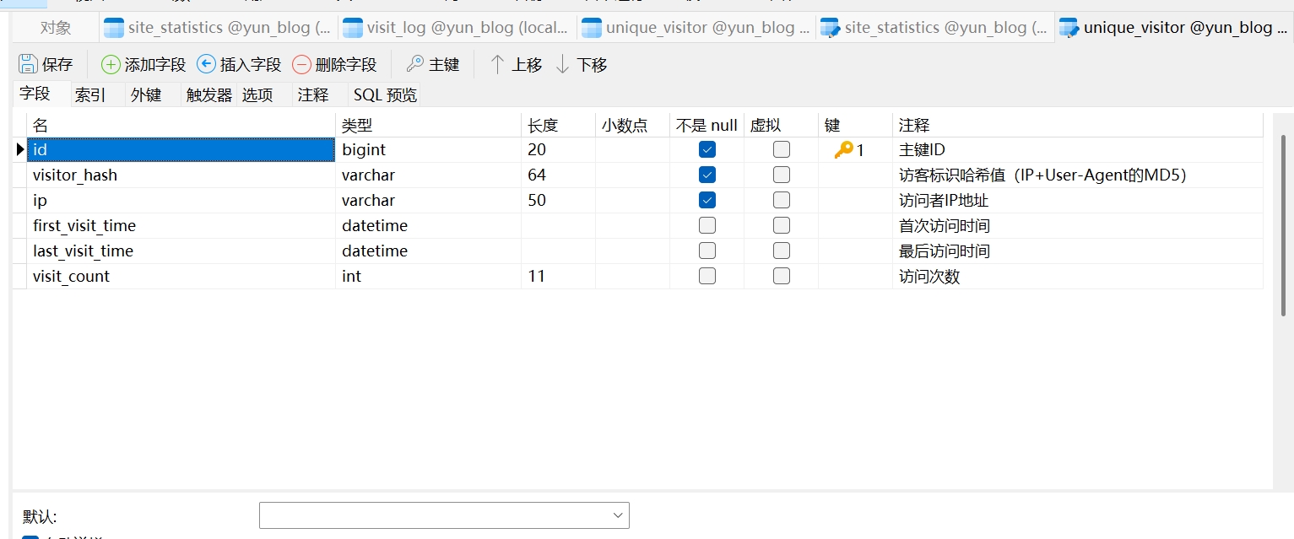Click the length cell of visitor_hash
The width and height of the screenshot is (1294, 539).
click(x=557, y=175)
